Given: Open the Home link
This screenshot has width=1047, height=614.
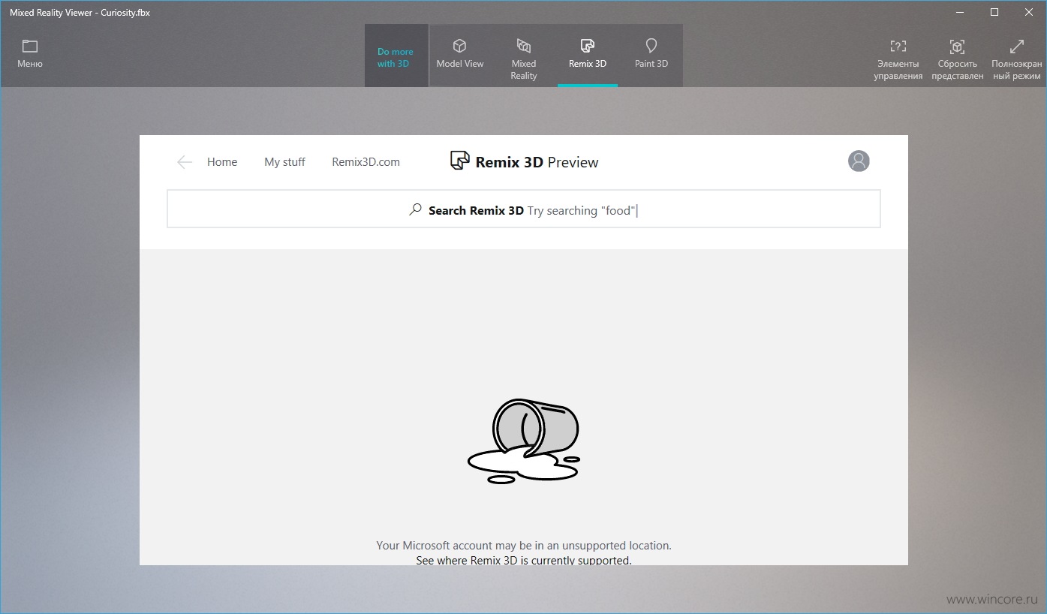Looking at the screenshot, I should 222,162.
